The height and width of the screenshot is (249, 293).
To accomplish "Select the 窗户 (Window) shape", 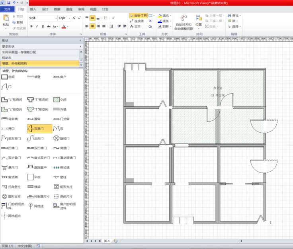I will pyautogui.click(x=60, y=77).
